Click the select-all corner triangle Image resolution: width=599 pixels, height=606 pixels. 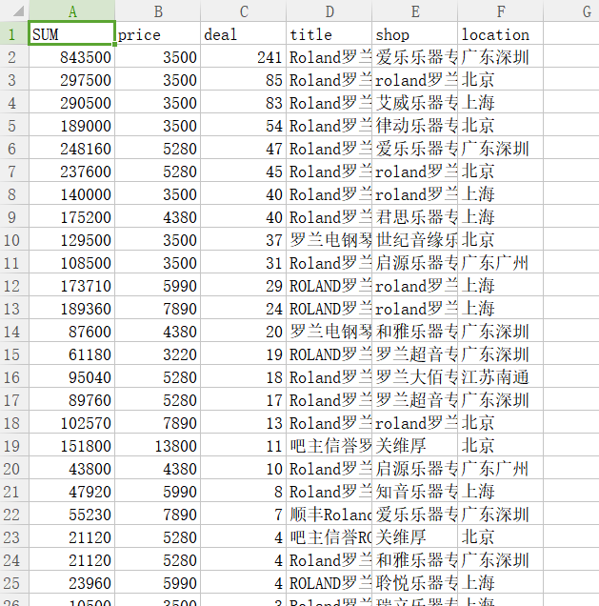pyautogui.click(x=18, y=11)
